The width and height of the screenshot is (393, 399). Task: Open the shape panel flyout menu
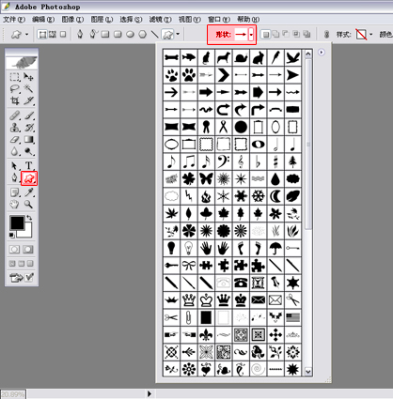point(322,53)
